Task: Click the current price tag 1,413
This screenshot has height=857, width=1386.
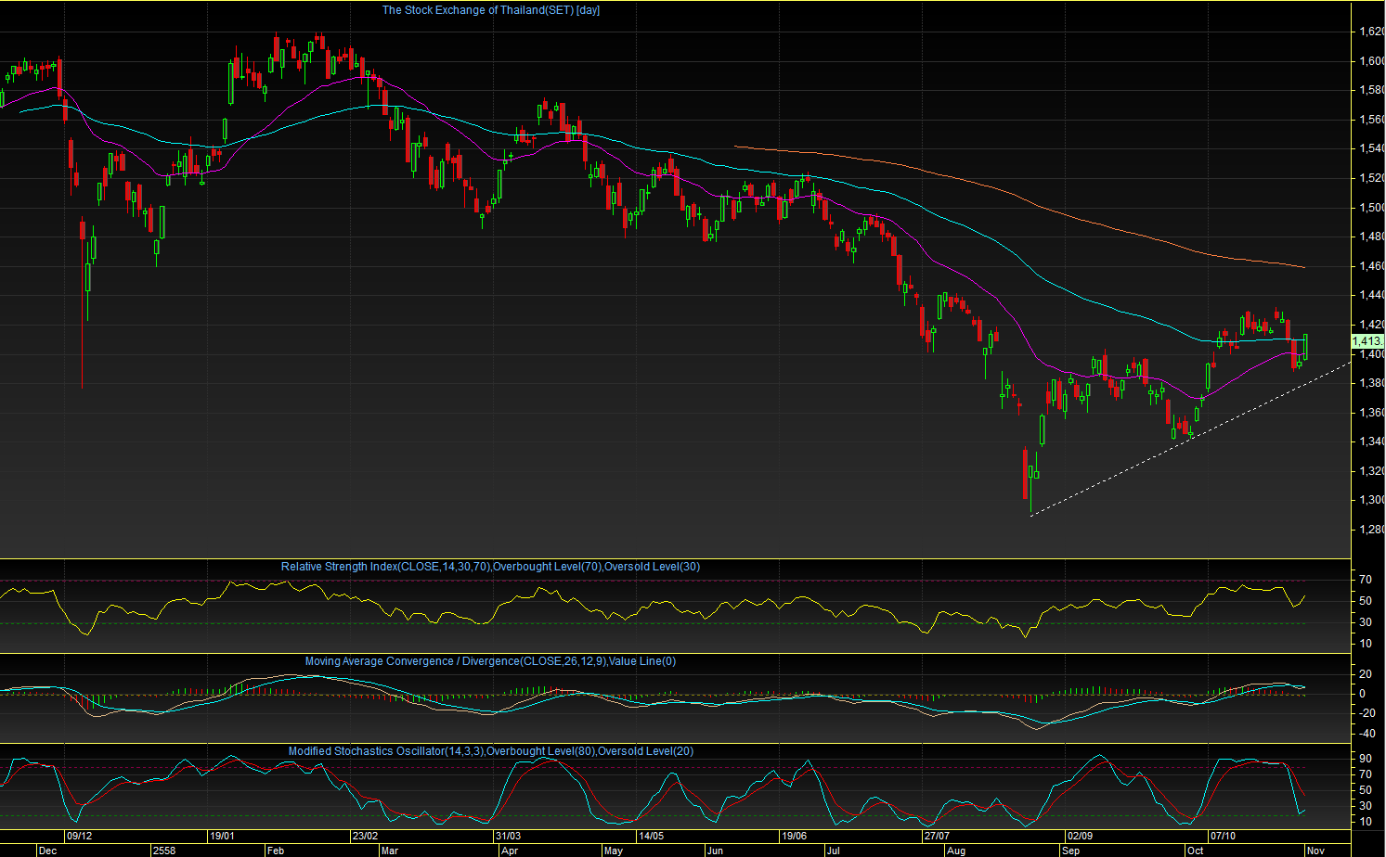Action: coord(1367,341)
